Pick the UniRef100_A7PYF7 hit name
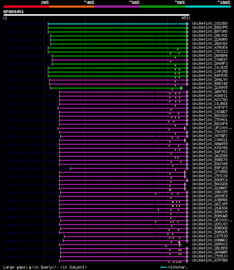Viewport: 234px width, 270px height. click(x=210, y=108)
